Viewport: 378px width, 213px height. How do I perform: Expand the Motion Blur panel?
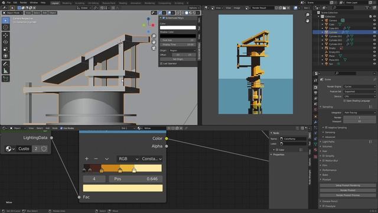point(331,160)
